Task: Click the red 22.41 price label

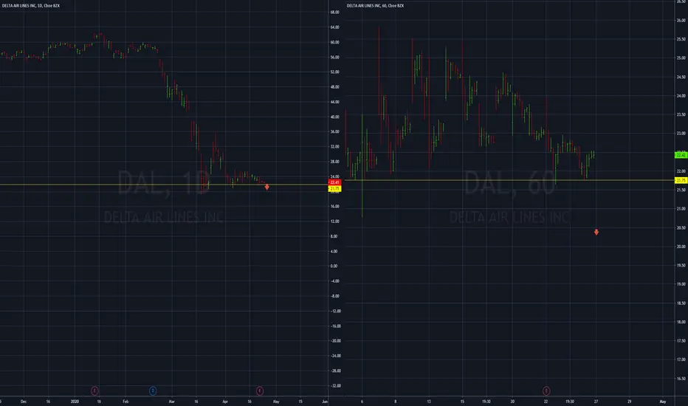Action: (x=334, y=182)
